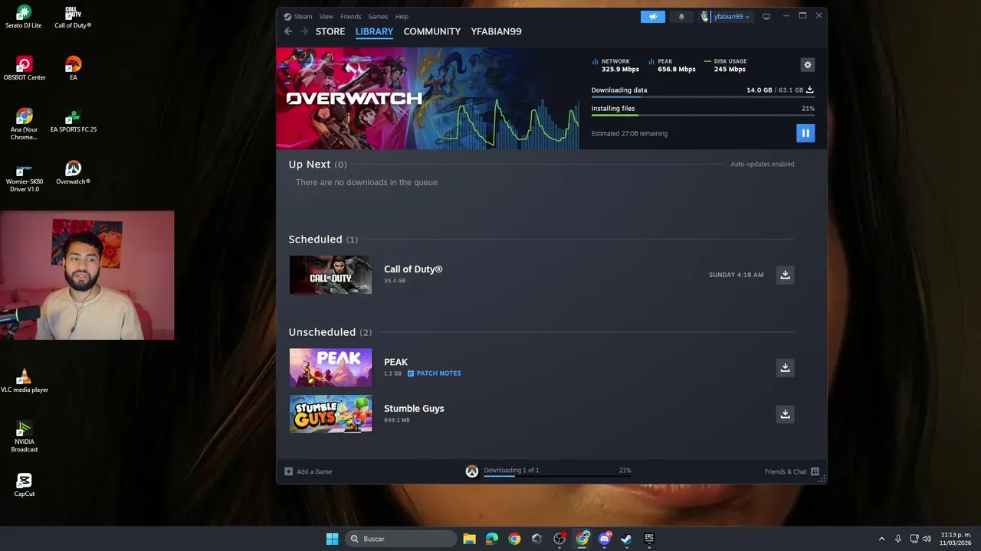981x551 pixels.
Task: Show hidden system tray icons chevron
Action: coord(881,539)
